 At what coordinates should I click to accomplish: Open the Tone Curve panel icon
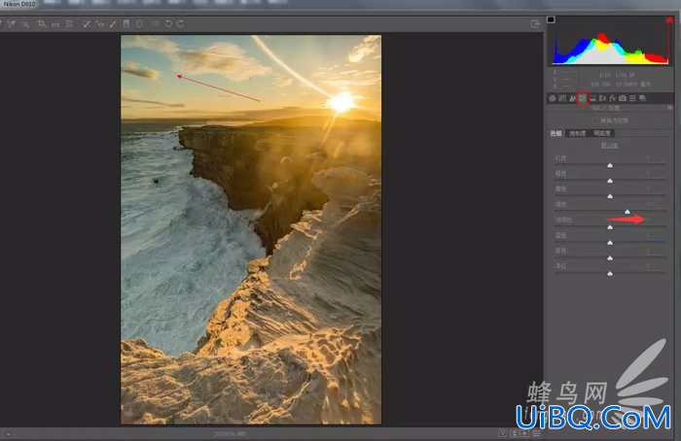pos(562,98)
